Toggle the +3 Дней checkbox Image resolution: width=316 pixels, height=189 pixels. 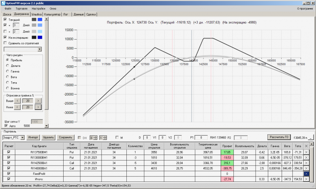[x=5, y=25]
